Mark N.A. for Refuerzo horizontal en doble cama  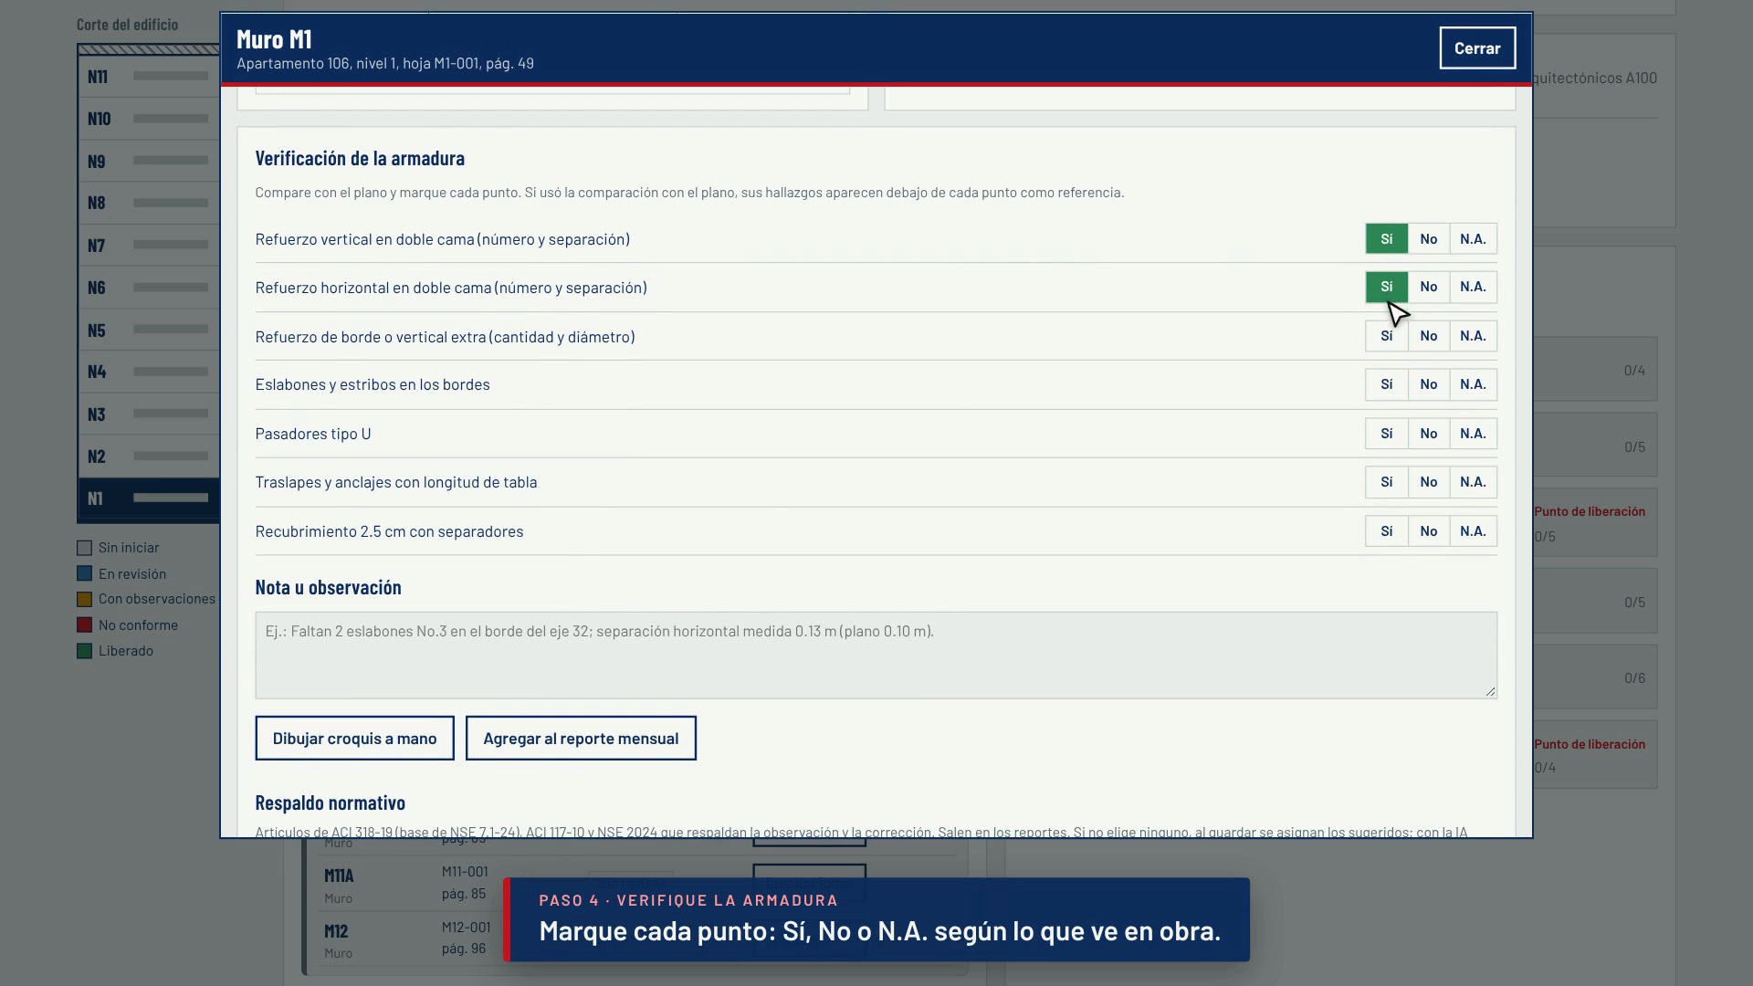click(x=1473, y=287)
